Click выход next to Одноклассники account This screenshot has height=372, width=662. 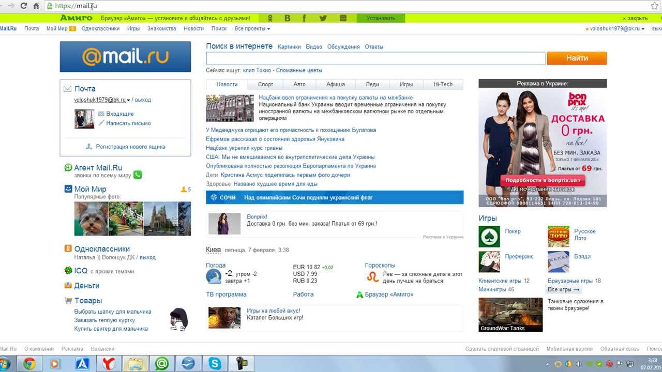point(148,257)
